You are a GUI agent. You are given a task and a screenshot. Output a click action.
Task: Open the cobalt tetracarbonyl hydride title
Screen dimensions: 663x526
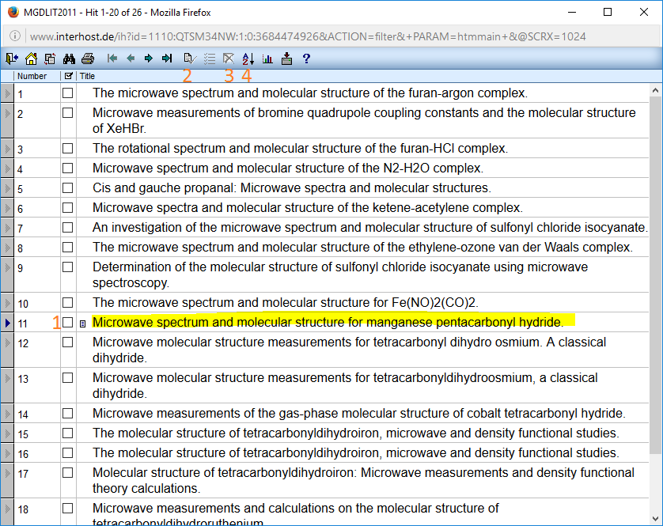359,413
